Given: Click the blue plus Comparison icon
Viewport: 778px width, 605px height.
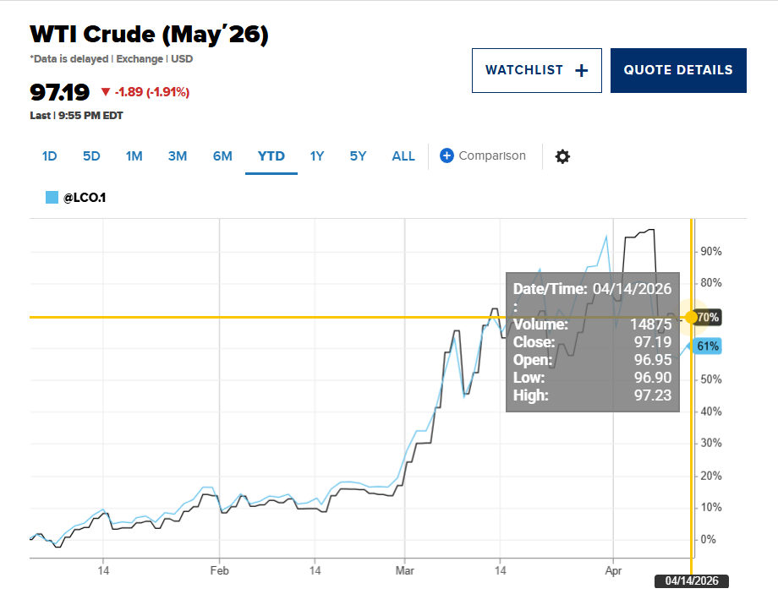Looking at the screenshot, I should tap(447, 155).
